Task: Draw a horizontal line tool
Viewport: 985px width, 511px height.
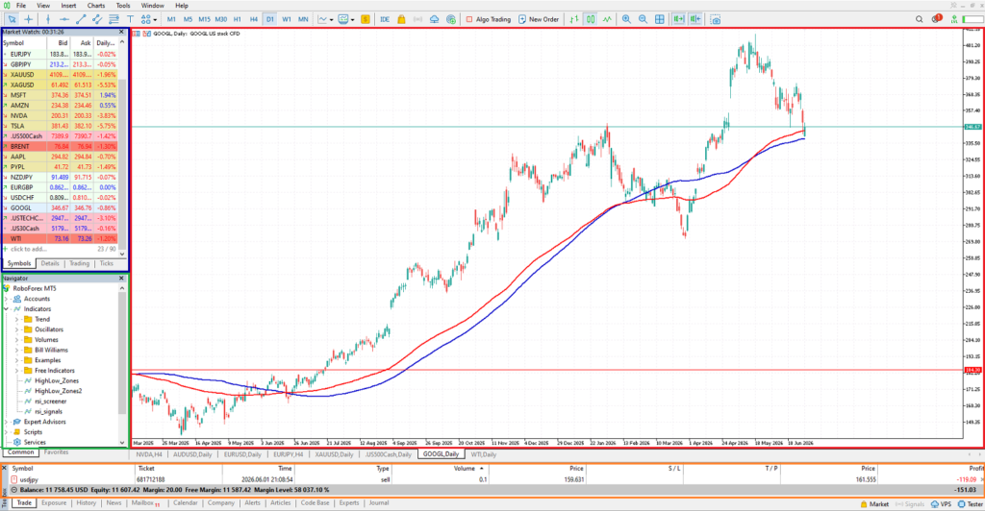Action: (x=64, y=19)
